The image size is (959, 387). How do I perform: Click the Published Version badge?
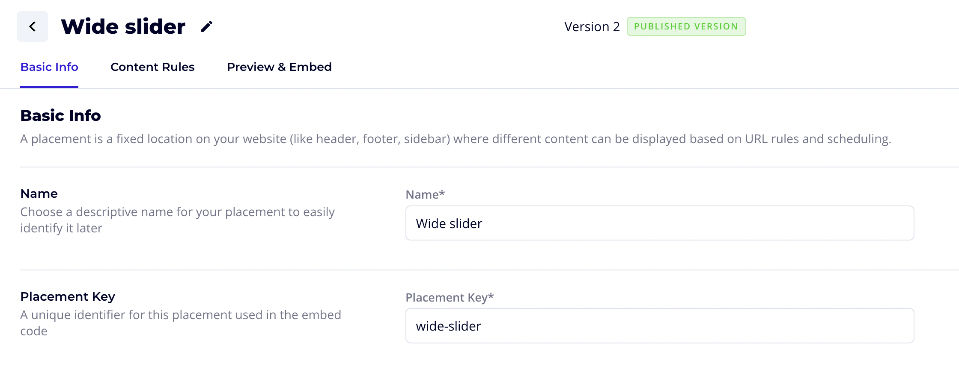coord(686,26)
